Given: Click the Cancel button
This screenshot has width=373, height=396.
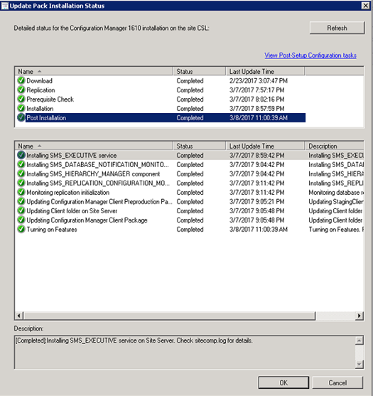Looking at the screenshot, I should 337,382.
